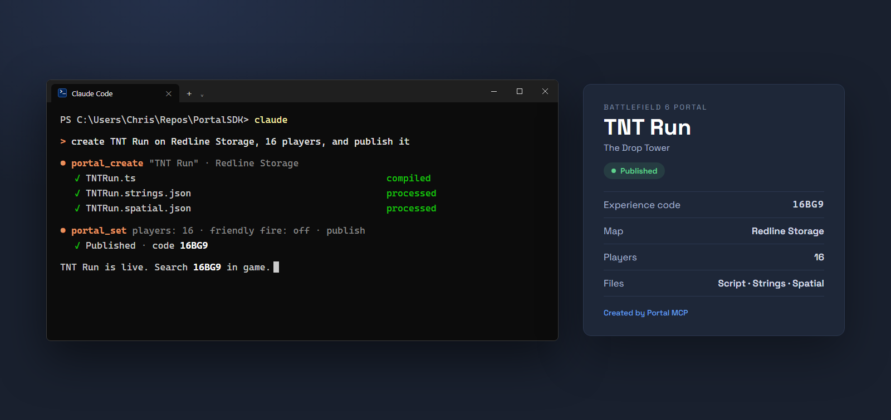Click the Published code 16BG9 line in terminal
This screenshot has width=891, height=420.
tap(141, 245)
